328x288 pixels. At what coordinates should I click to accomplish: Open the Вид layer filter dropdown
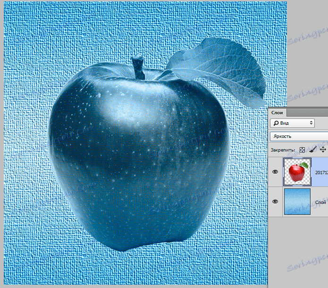point(293,123)
